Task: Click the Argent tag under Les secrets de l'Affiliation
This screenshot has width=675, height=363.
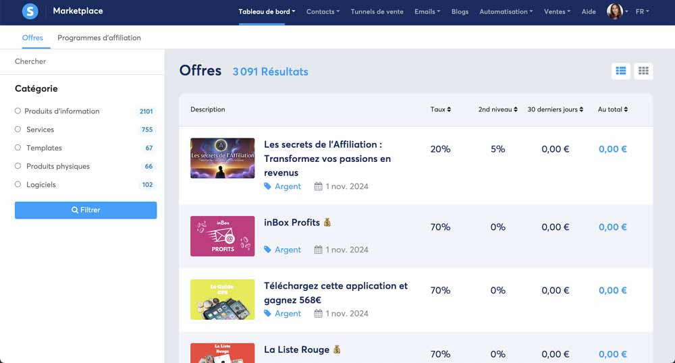Action: (x=288, y=186)
